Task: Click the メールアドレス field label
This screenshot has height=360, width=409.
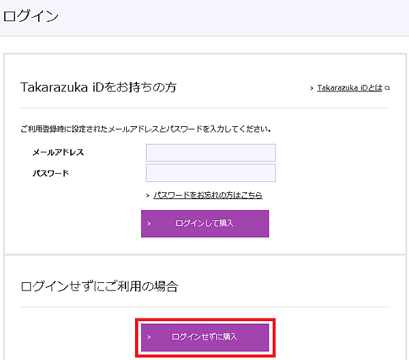Action: 58,153
